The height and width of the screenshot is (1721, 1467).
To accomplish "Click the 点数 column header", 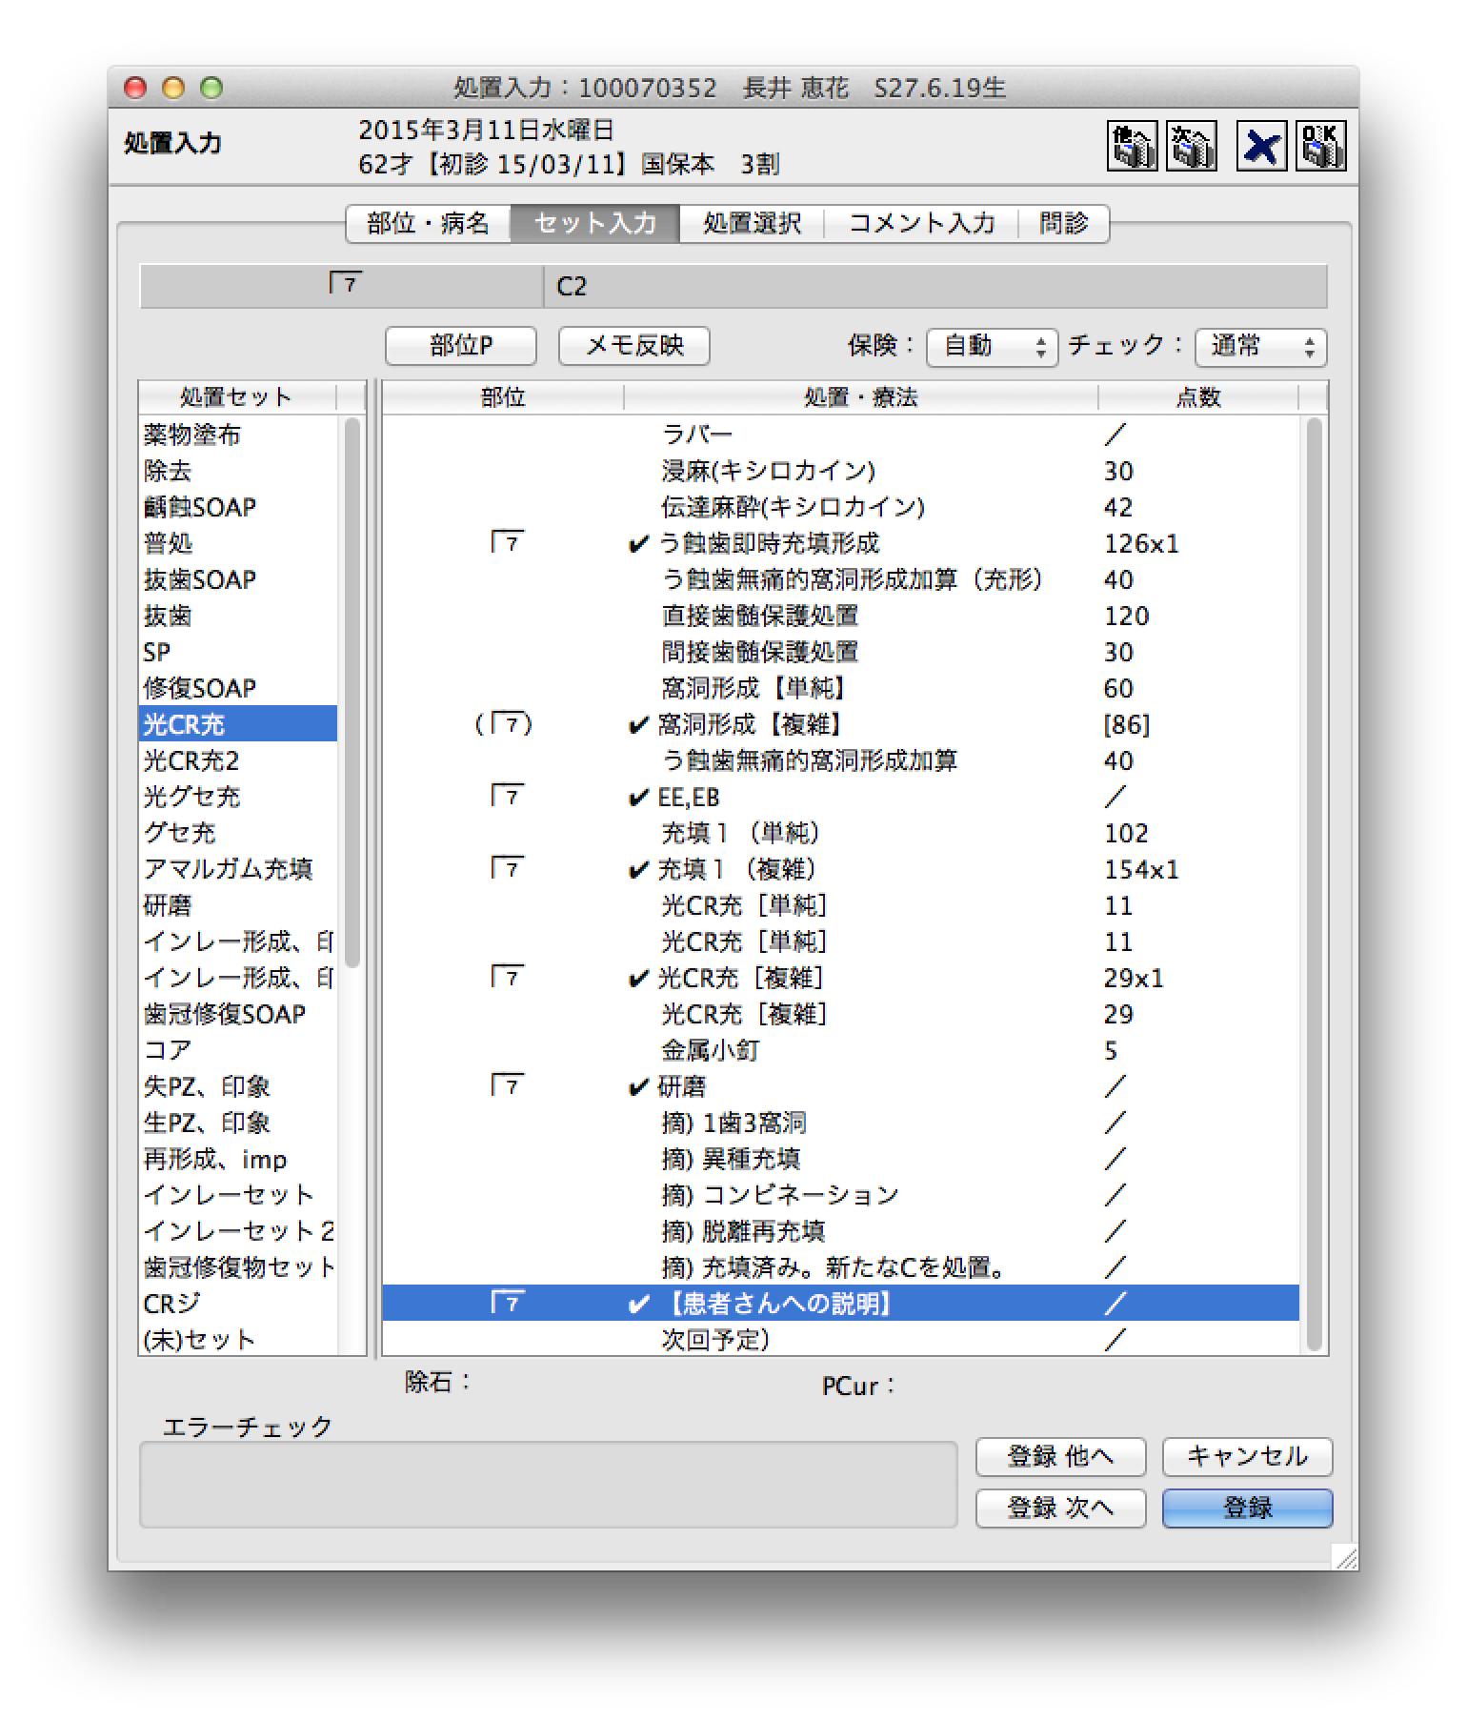I will click(x=1198, y=397).
